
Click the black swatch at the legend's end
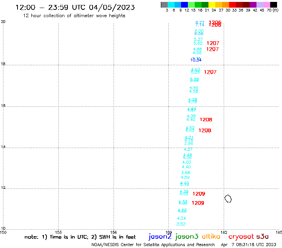click(273, 5)
